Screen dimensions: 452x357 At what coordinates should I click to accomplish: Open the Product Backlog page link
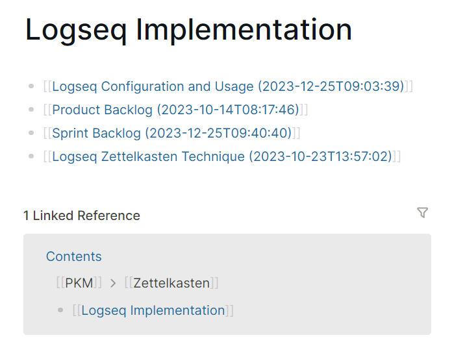[175, 110]
